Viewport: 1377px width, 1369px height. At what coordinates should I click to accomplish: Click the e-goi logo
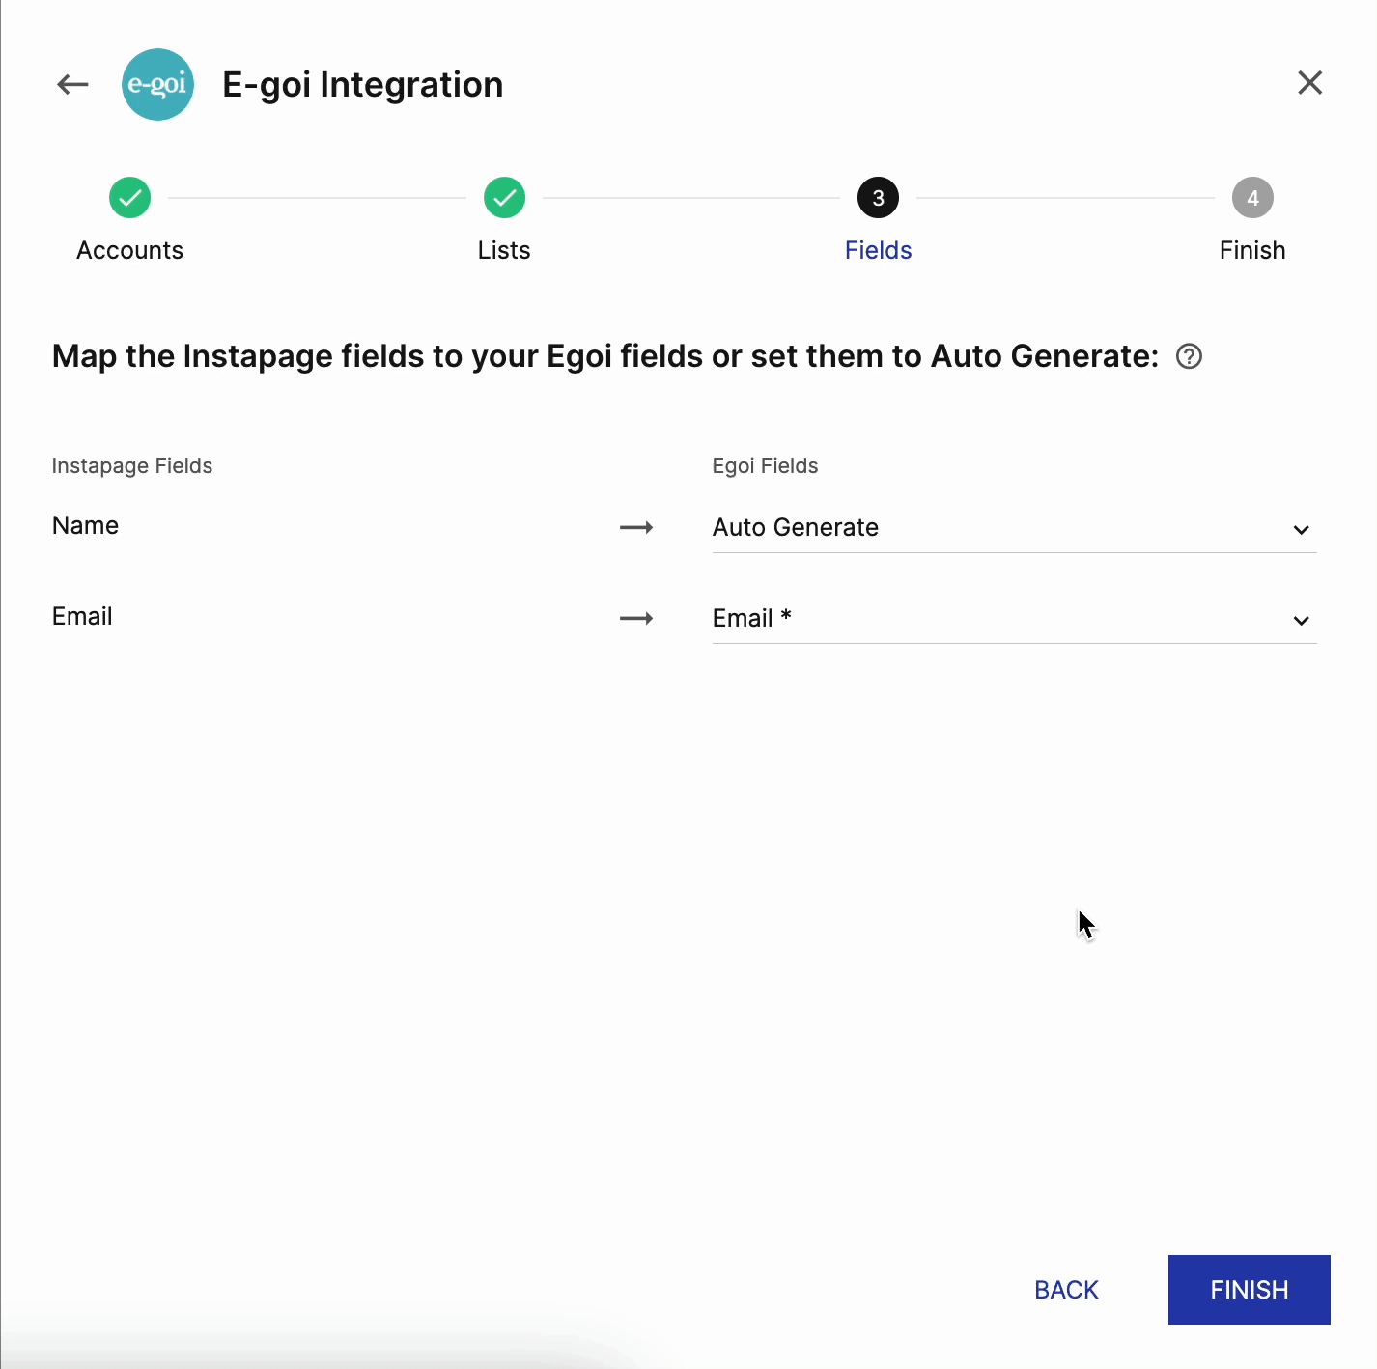157,85
